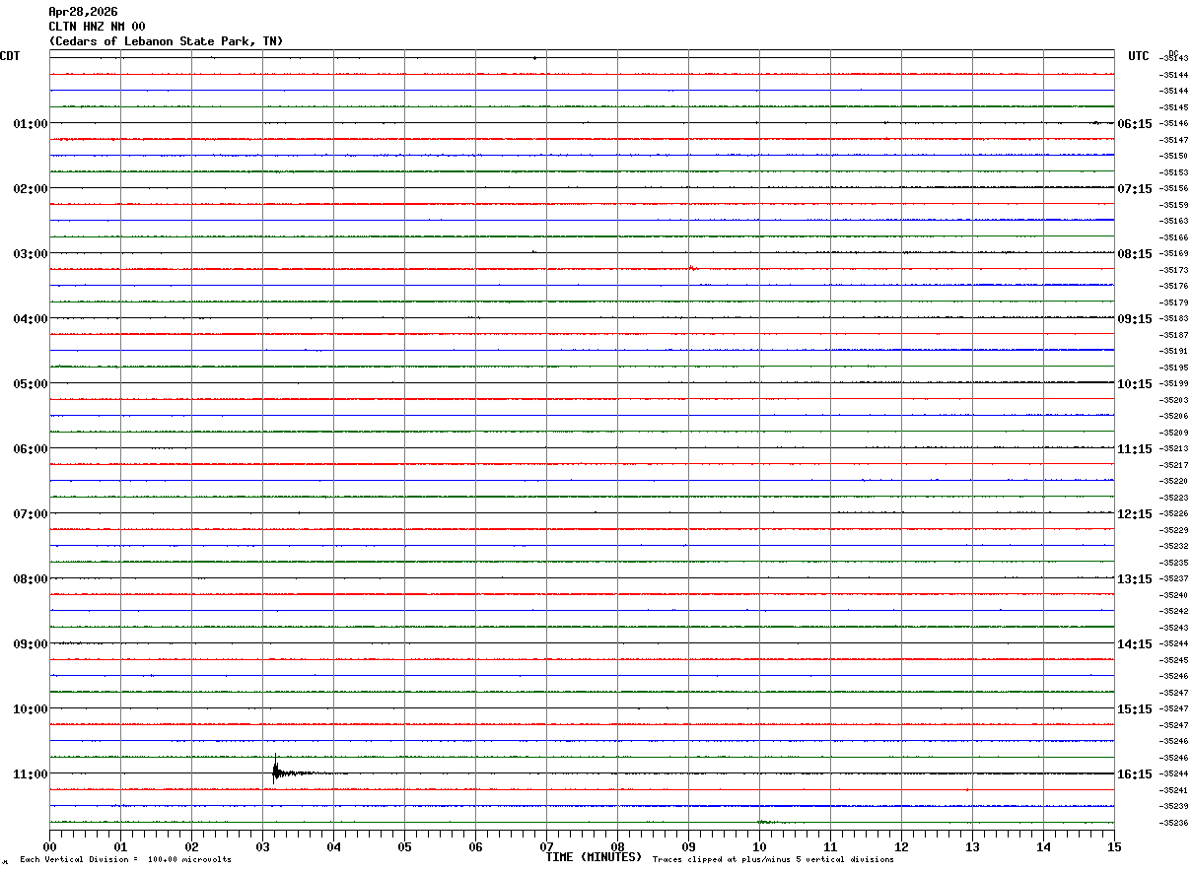Click the small red spike on 03:15 trace

[x=692, y=267]
